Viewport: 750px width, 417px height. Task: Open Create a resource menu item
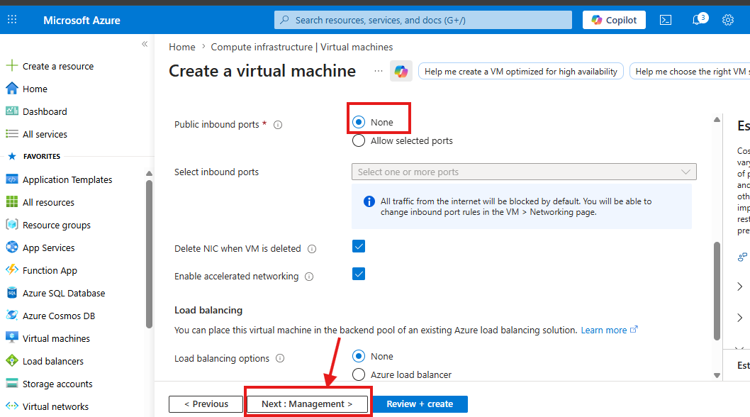[58, 66]
